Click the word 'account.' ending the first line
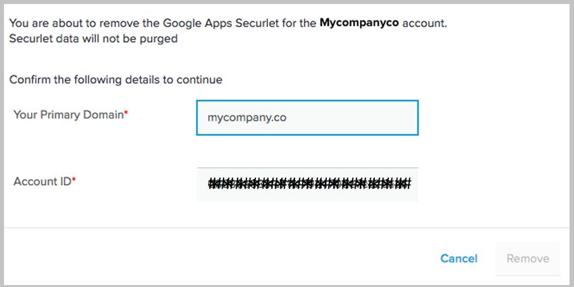Viewport: 574px width, 287px height. click(x=425, y=23)
